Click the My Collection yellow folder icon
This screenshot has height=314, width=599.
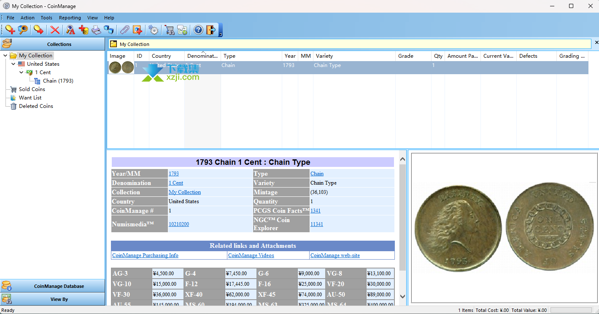click(13, 56)
